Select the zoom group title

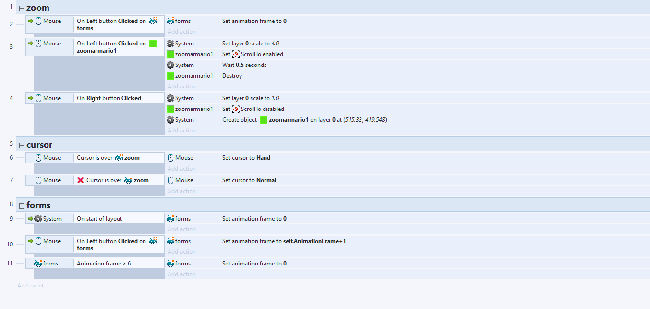pyautogui.click(x=38, y=8)
